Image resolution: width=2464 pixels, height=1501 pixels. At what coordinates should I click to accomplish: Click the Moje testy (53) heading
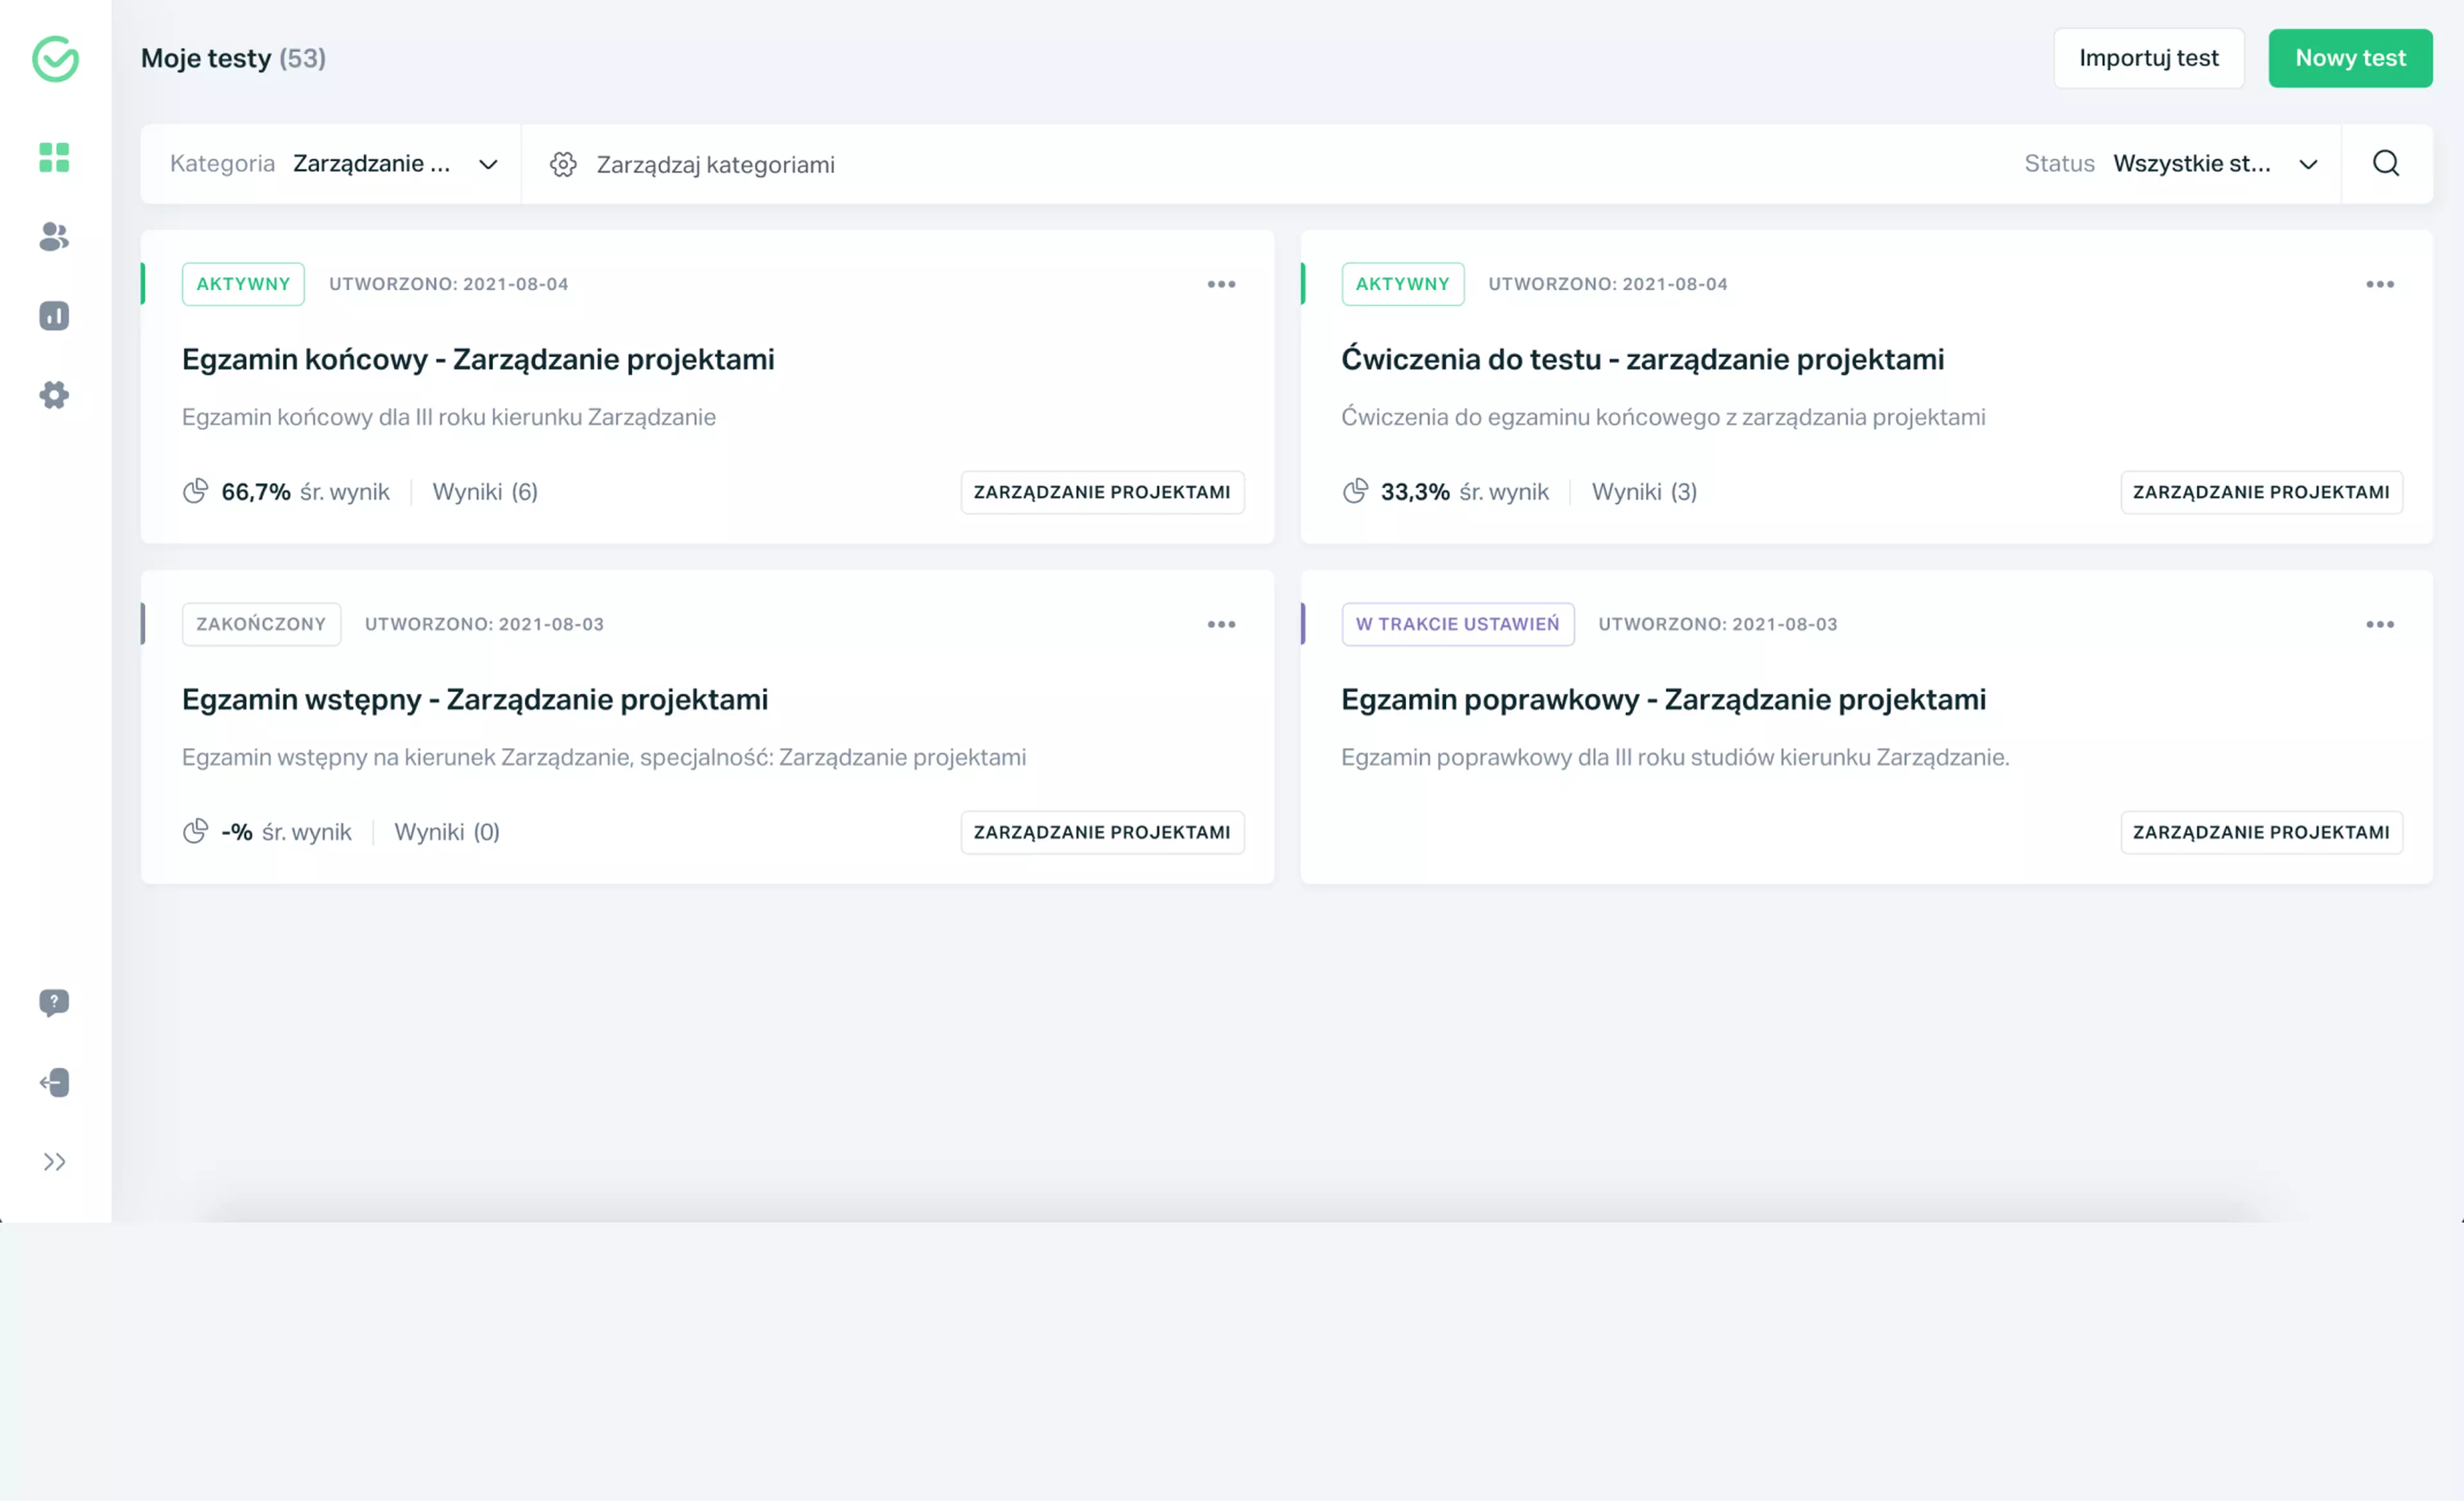coord(233,58)
